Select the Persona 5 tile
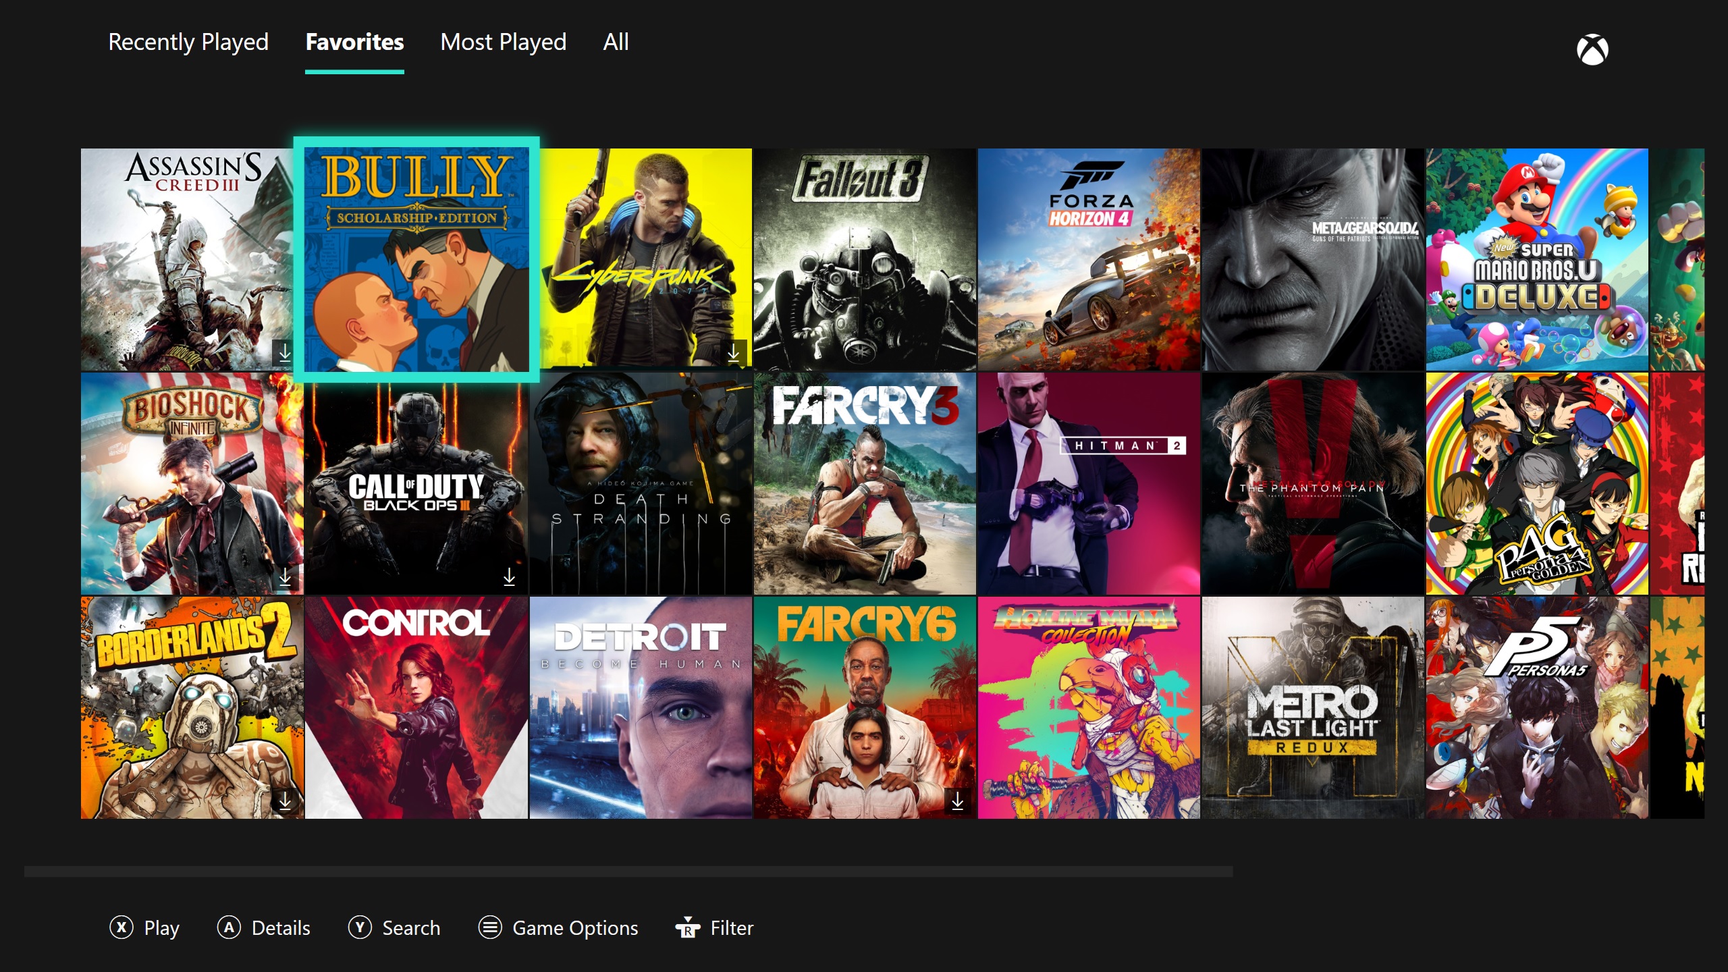The height and width of the screenshot is (972, 1728). pos(1537,708)
